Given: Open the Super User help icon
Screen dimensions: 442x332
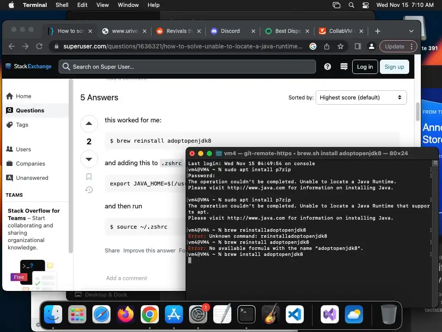Looking at the screenshot, I should (327, 67).
